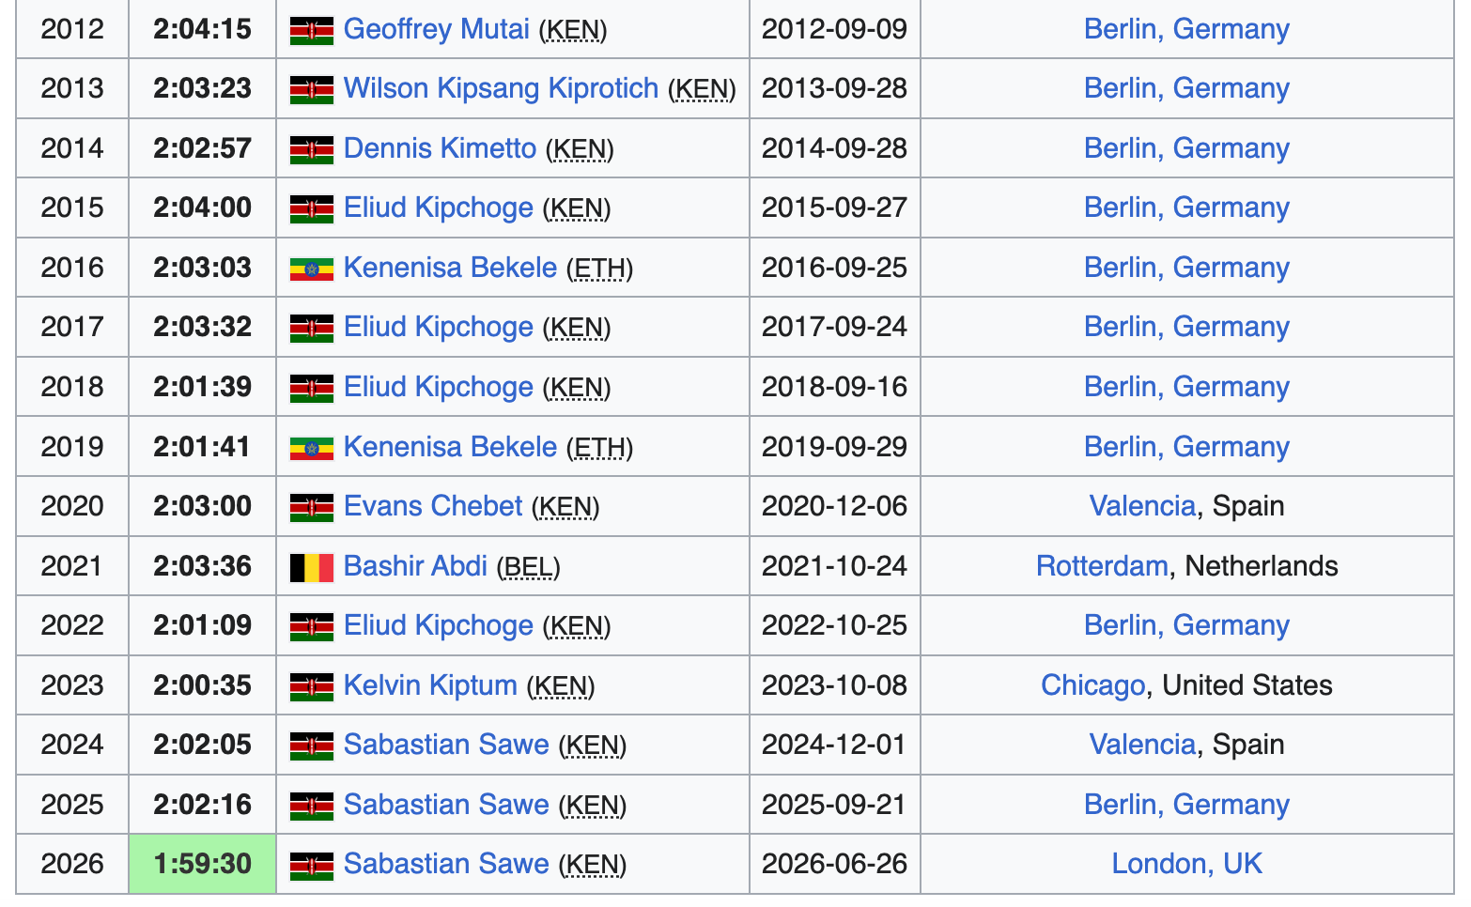Screen dimensions: 1471x907
Task: Follow the Kenenisa Bekele link for 2016
Action: (x=450, y=268)
